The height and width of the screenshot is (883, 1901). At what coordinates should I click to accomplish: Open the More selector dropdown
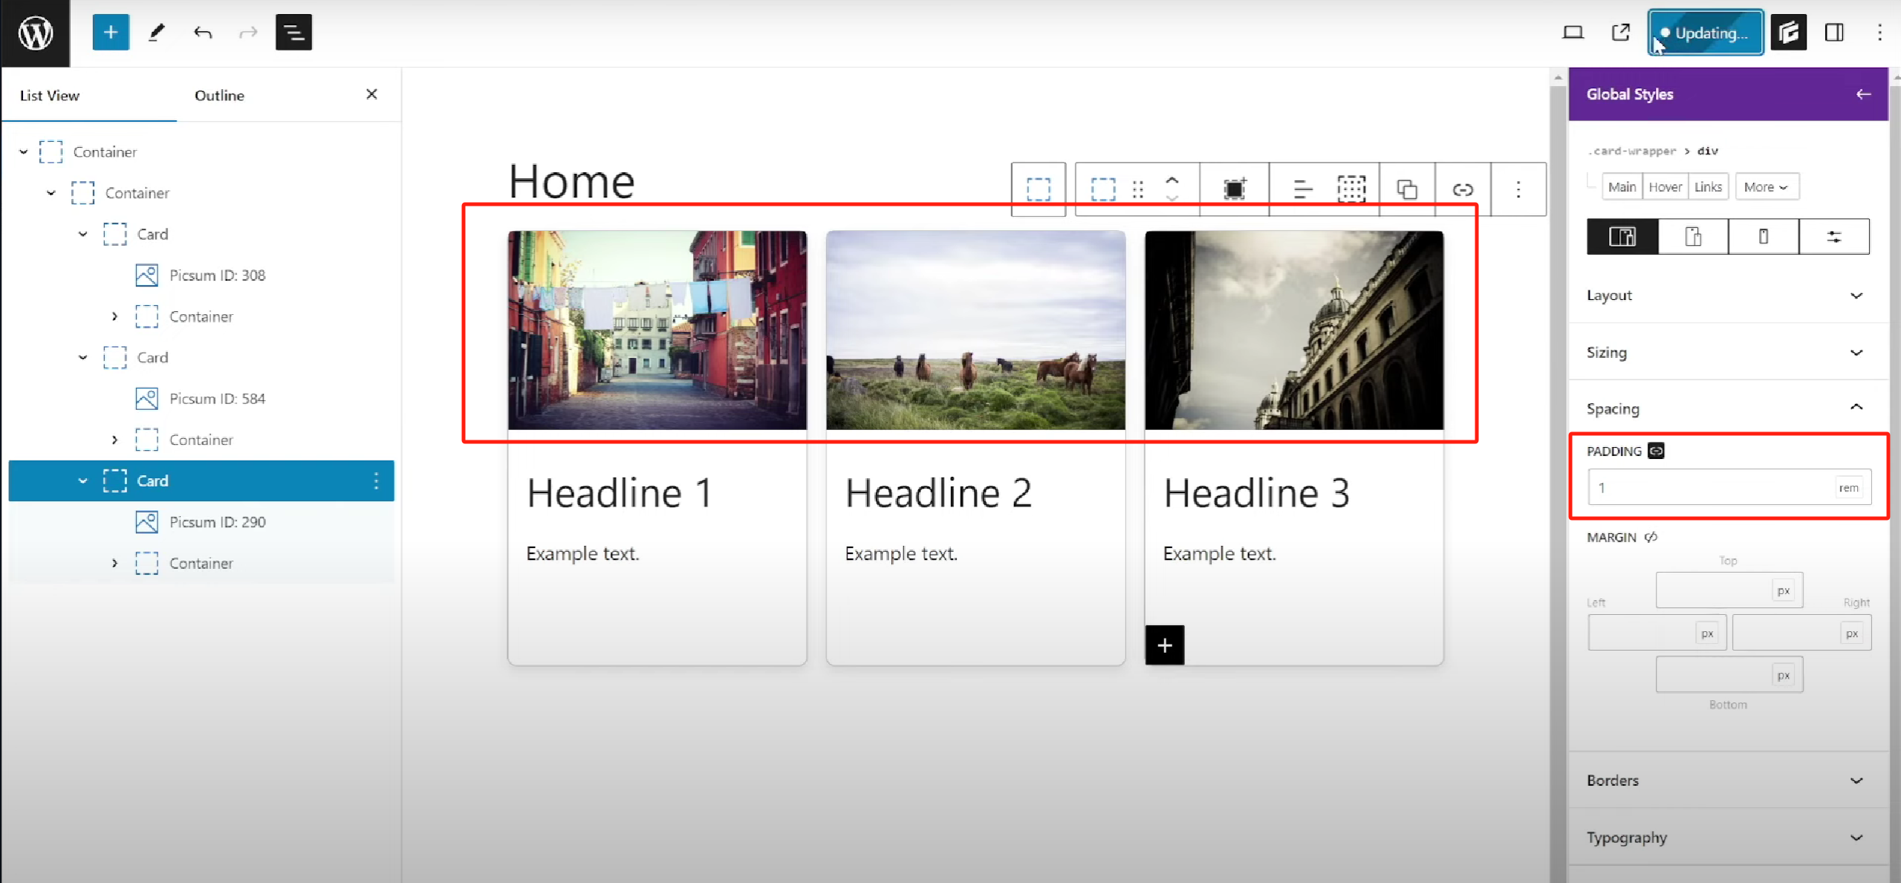tap(1766, 187)
